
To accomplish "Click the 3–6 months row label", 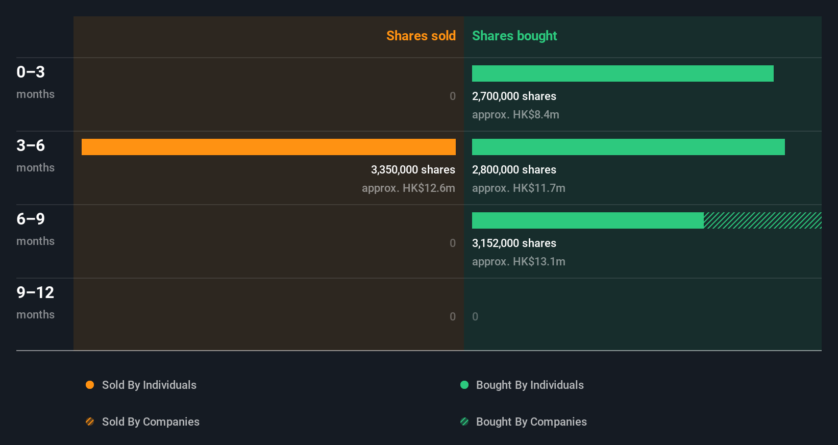I will (35, 156).
